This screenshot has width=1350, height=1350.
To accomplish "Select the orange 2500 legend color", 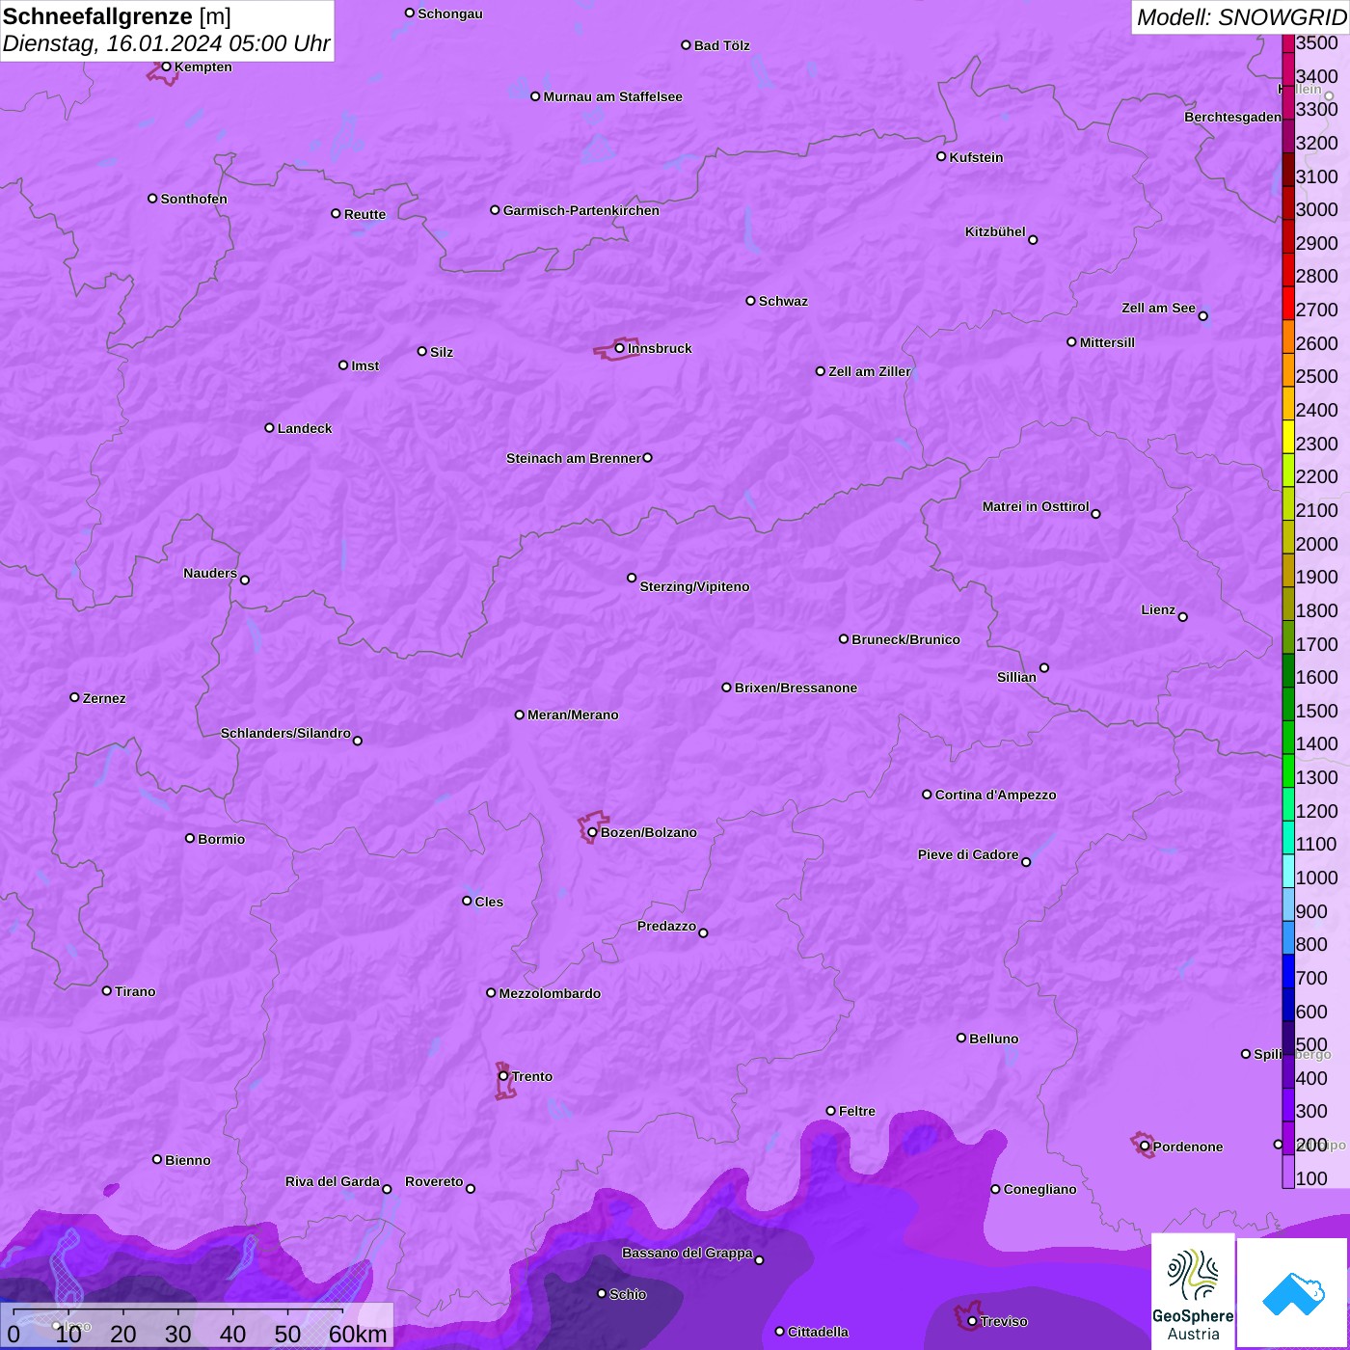I will (1288, 369).
